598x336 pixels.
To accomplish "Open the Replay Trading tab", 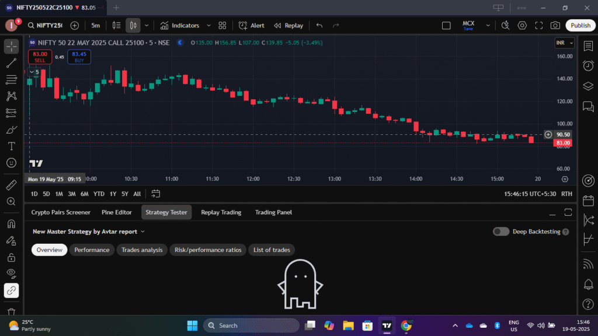I will click(221, 212).
